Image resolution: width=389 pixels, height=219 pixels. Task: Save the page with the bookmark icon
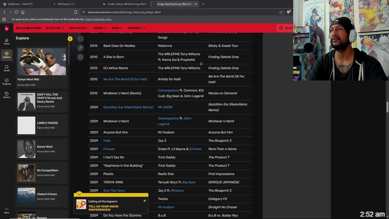tap(80, 57)
